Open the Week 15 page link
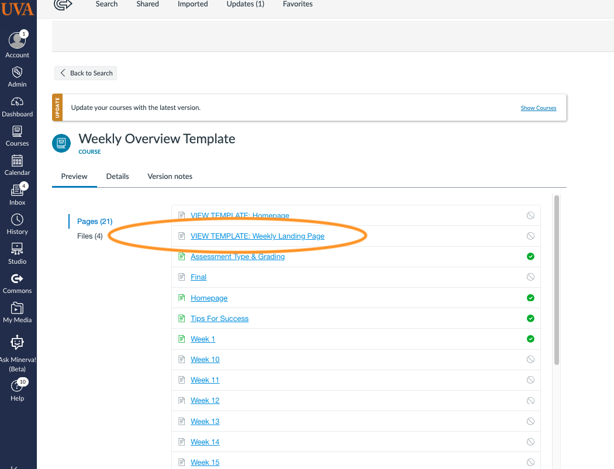This screenshot has height=469, width=614. coord(205,463)
